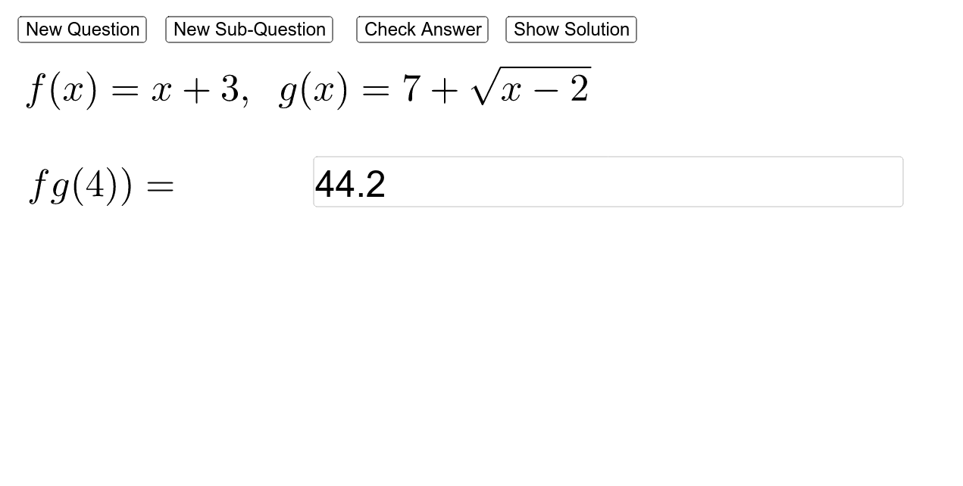Image resolution: width=963 pixels, height=486 pixels.
Task: Generate a New Sub-Question
Action: (249, 30)
